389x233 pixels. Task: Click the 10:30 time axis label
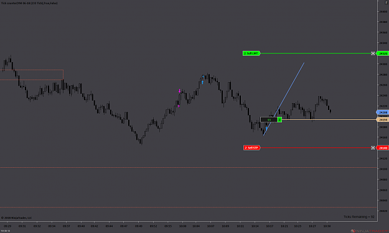327,226
